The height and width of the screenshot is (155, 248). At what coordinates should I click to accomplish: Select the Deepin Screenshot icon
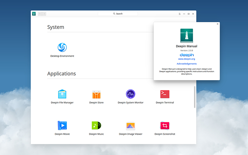click(165, 126)
